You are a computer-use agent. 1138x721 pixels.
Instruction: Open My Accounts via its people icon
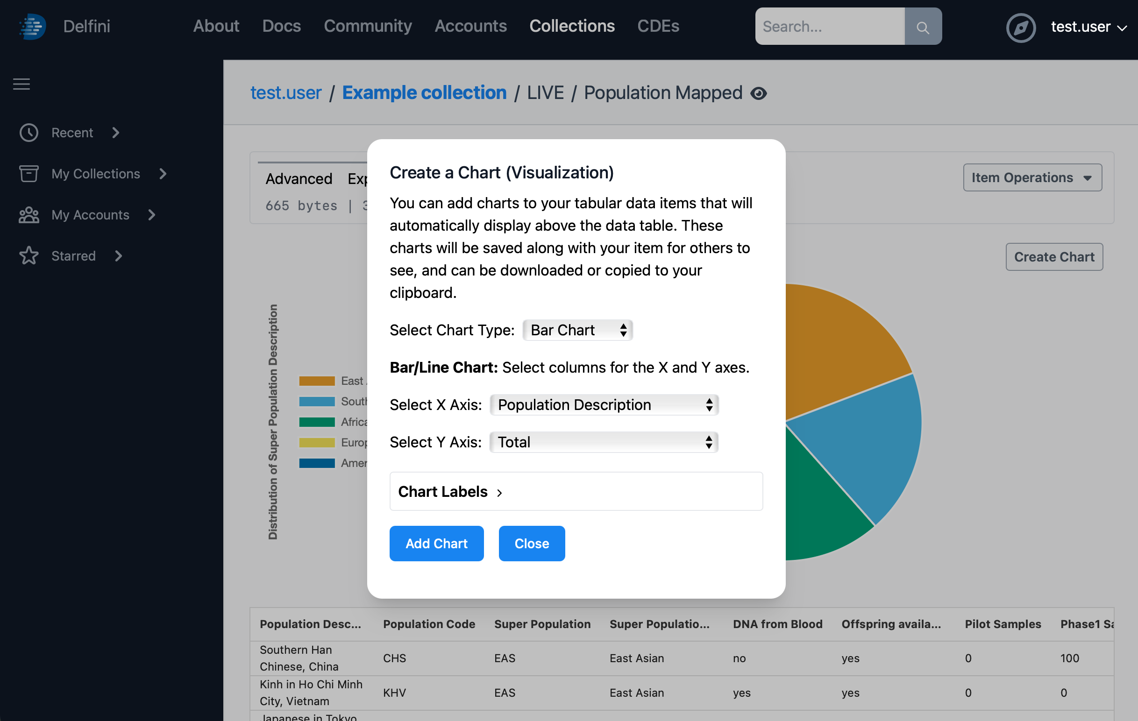[29, 215]
